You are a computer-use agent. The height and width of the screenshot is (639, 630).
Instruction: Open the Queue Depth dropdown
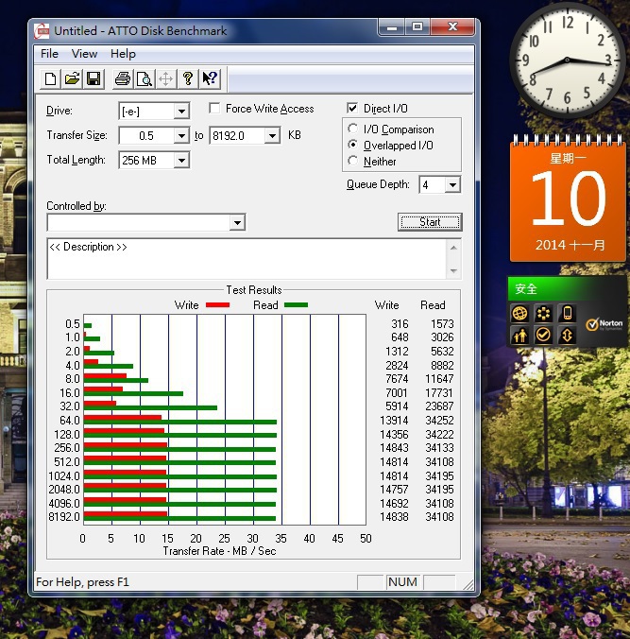[452, 185]
